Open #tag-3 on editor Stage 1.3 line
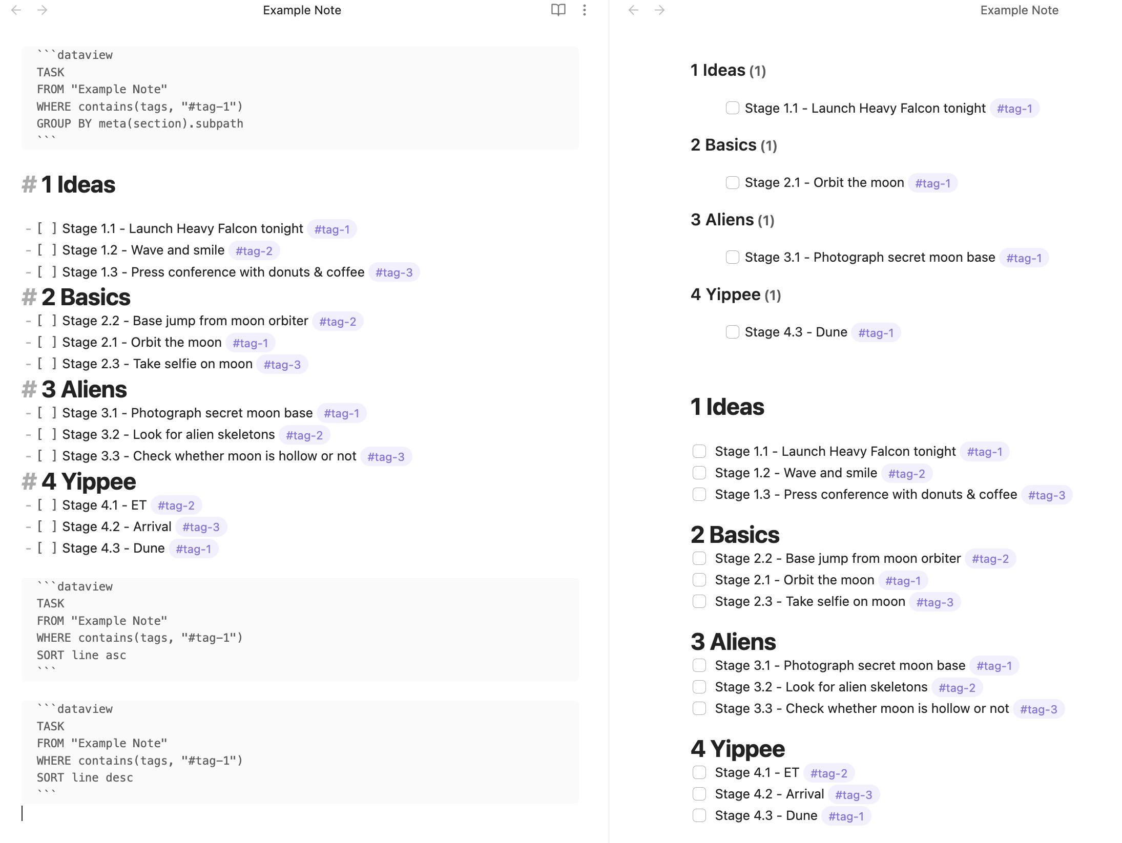 [394, 272]
